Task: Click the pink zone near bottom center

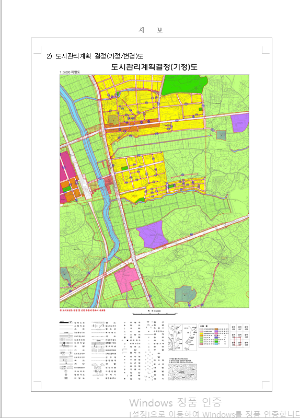Action: pos(126,278)
